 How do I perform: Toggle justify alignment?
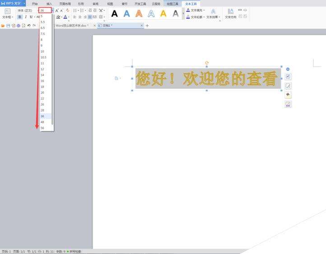(x=90, y=17)
